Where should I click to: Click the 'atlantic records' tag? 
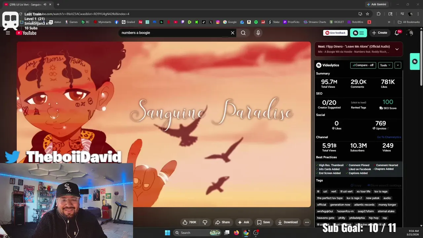364,205
